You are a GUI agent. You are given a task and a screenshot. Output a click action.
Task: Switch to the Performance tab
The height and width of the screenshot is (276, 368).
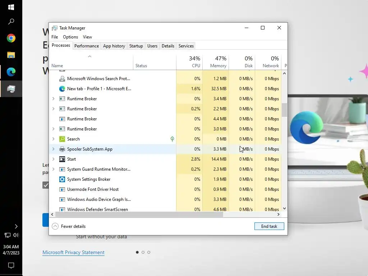click(x=87, y=46)
